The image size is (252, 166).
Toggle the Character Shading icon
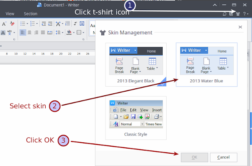click(3, 33)
